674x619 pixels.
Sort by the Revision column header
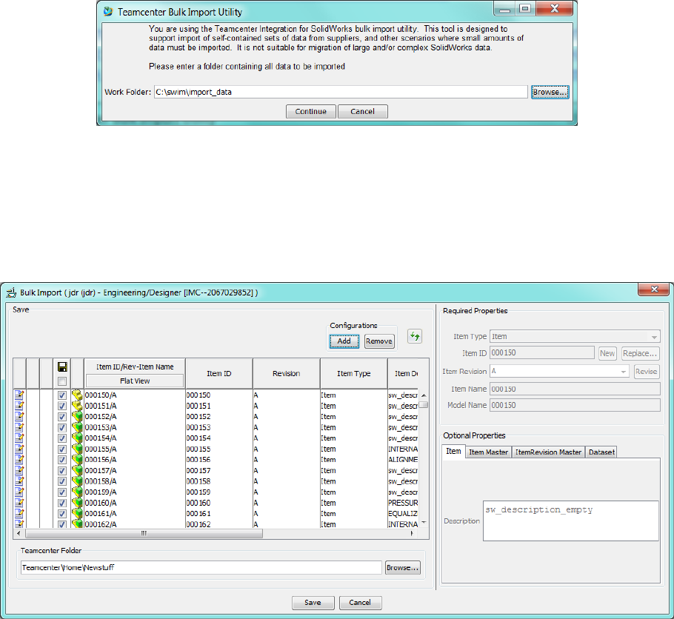click(287, 374)
